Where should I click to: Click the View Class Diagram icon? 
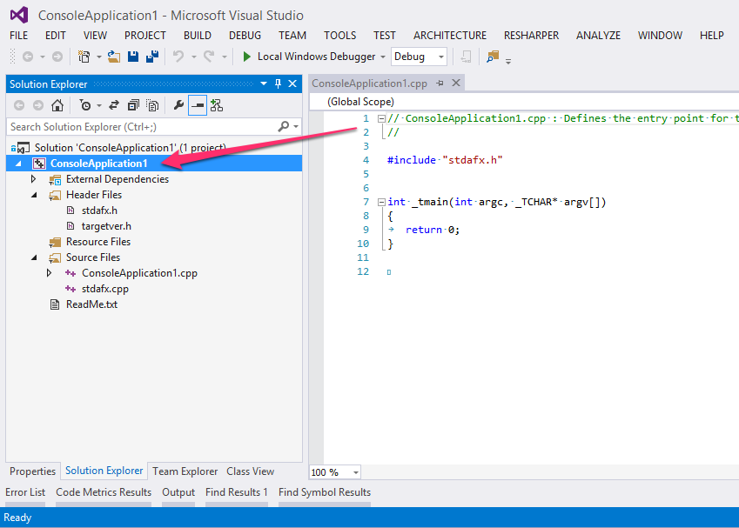click(x=216, y=105)
